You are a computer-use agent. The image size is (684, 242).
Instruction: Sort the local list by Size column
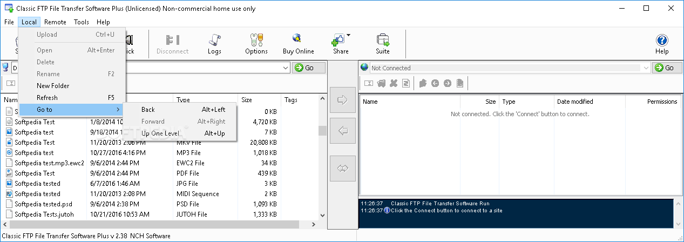click(x=260, y=100)
